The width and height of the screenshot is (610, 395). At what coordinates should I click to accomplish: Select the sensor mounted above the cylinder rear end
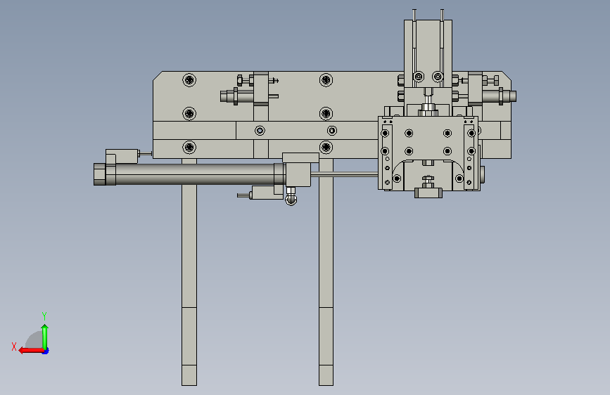tap(122, 156)
